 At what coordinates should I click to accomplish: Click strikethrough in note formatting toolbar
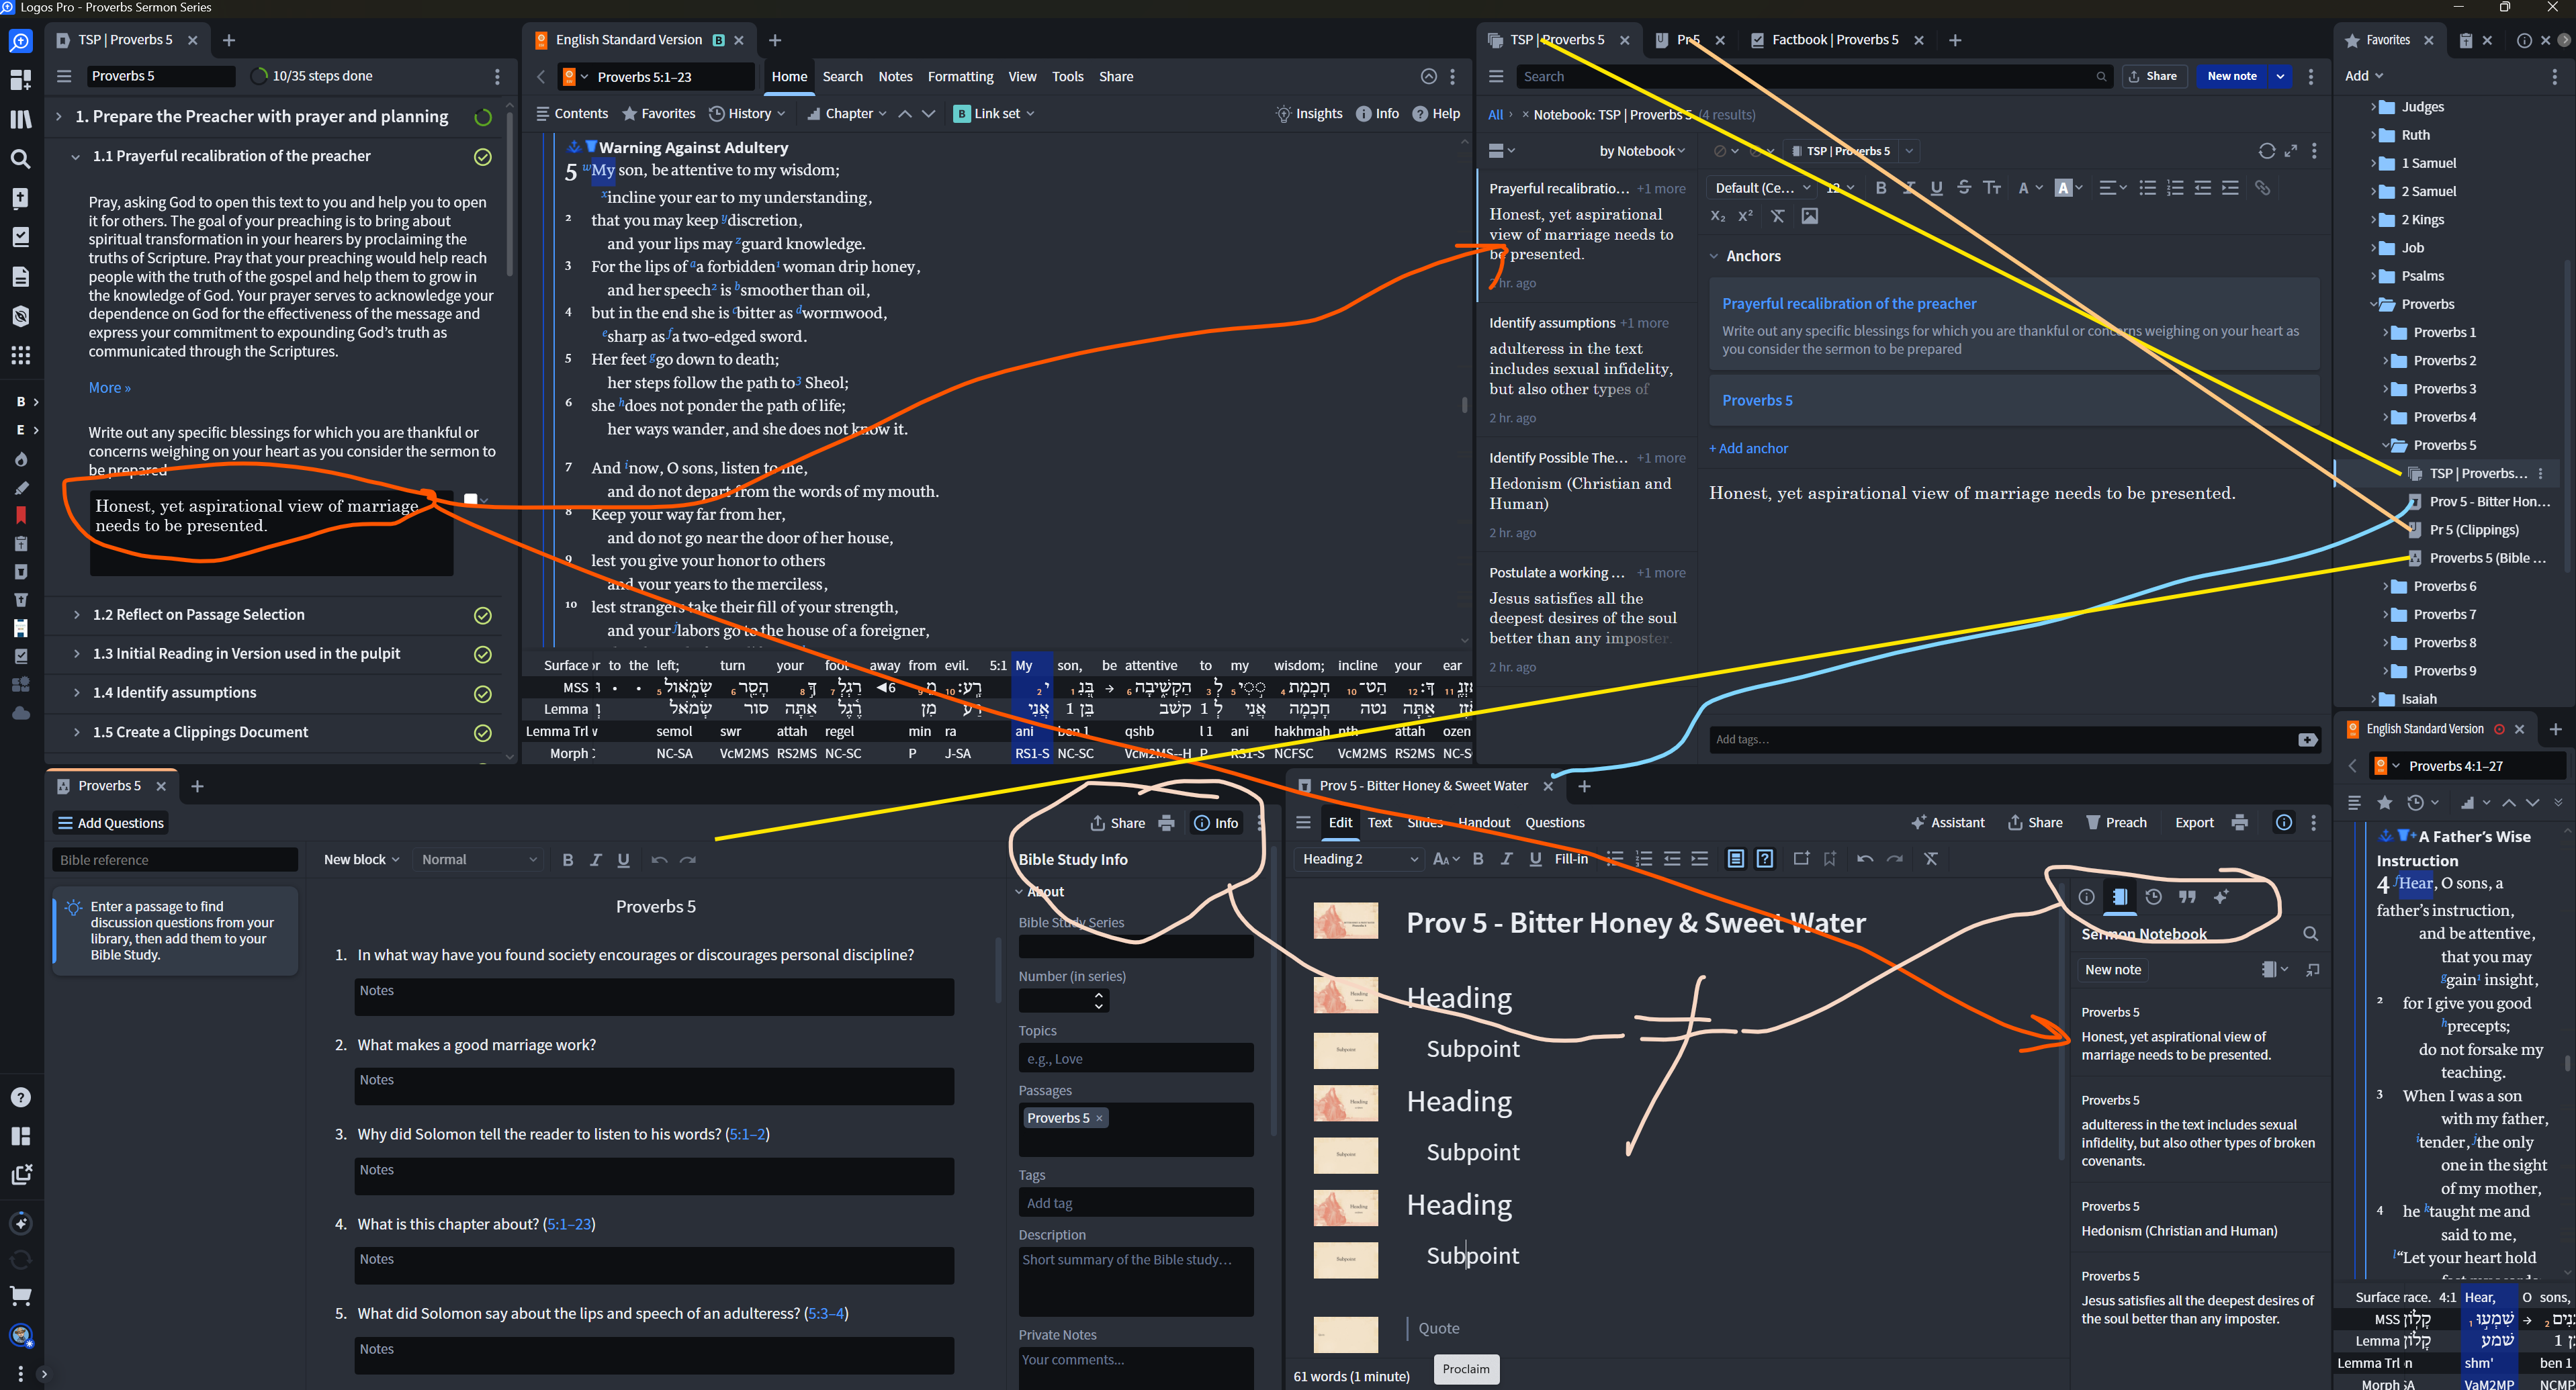click(x=1964, y=188)
